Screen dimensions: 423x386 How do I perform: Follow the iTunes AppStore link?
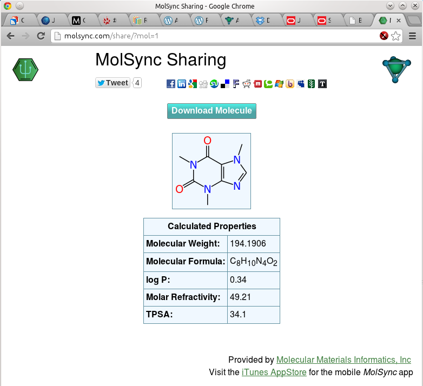274,372
